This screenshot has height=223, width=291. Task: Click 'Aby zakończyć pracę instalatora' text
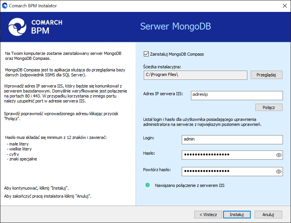(48, 196)
